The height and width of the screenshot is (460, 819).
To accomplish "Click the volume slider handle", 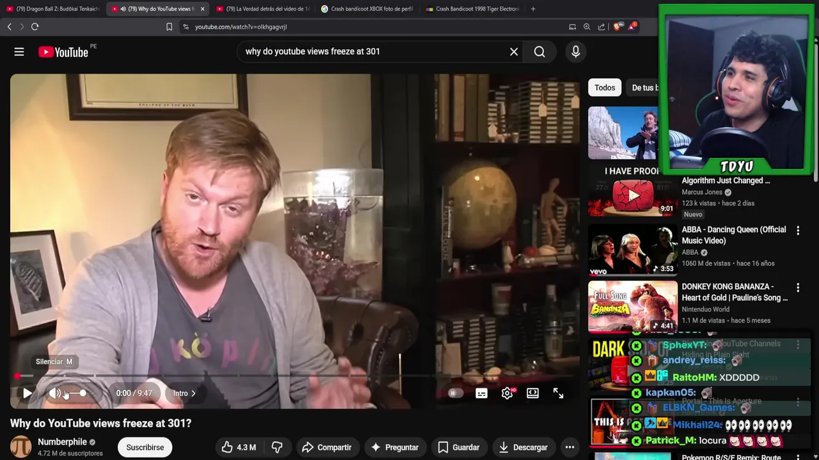I will click(x=83, y=394).
